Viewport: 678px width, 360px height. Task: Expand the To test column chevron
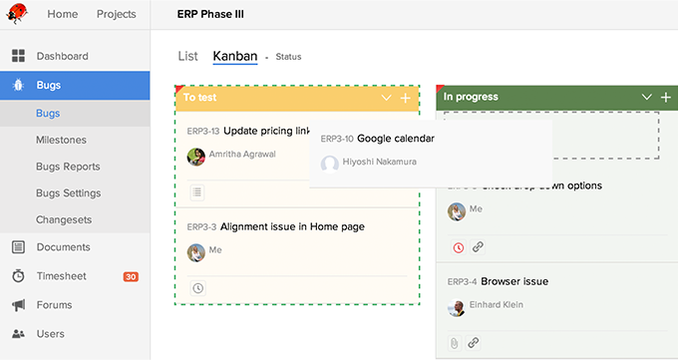tap(386, 98)
